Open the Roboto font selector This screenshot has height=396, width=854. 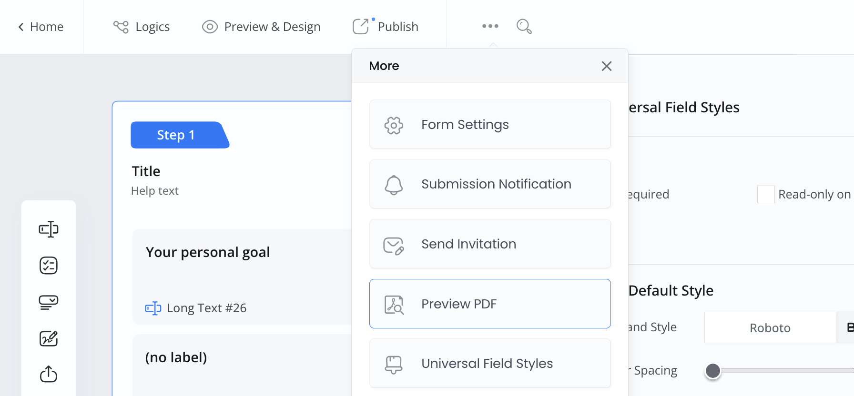point(770,328)
